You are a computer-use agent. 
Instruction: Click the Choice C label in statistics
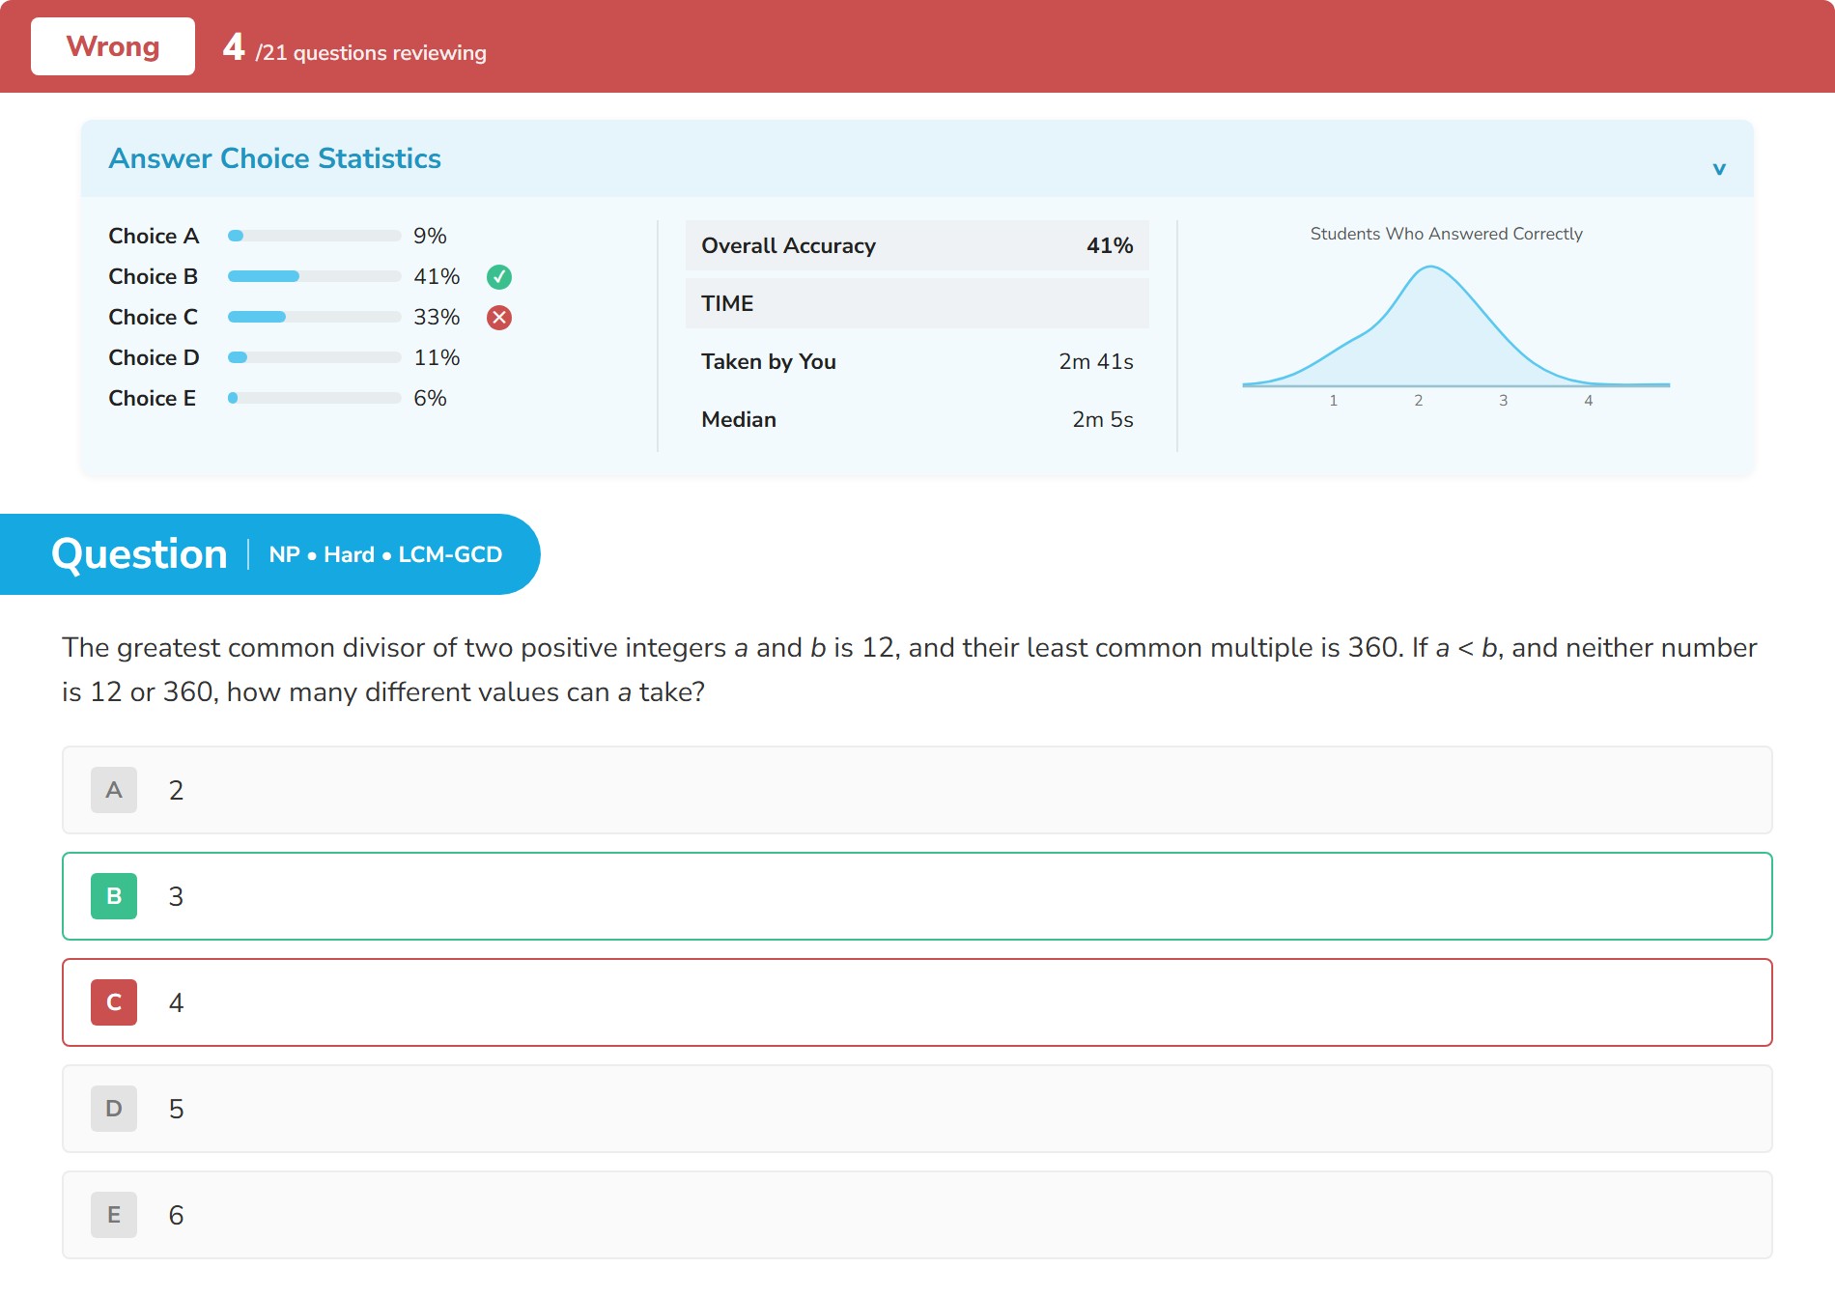click(x=154, y=317)
